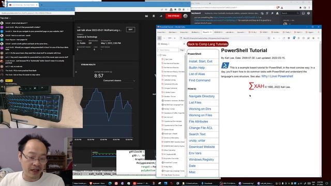This screenshot has height=186, width=331.
Task: Follow the Why I Love Powershell link
Action: [x=277, y=76]
